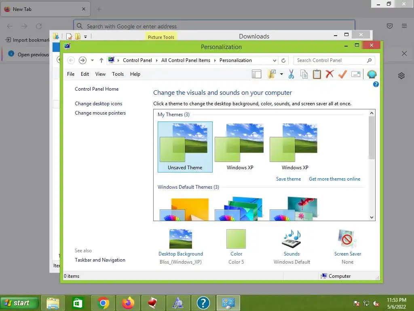Open the Edit menu
The height and width of the screenshot is (311, 414).
click(85, 74)
